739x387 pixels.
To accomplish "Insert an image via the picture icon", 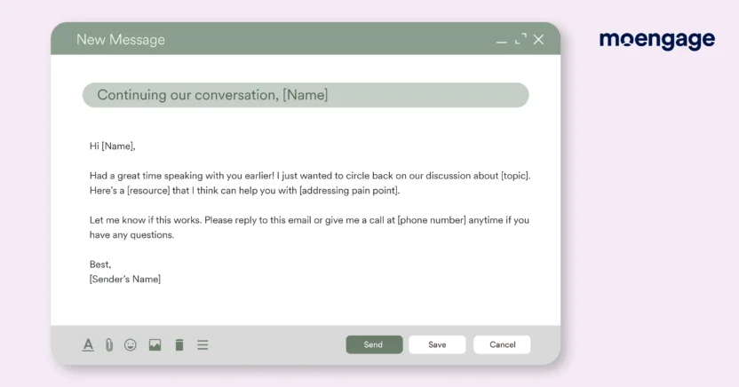I will coord(155,345).
